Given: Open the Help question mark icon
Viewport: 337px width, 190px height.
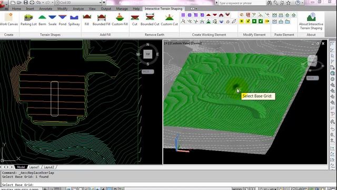Looking at the screenshot, I should 298,3.
